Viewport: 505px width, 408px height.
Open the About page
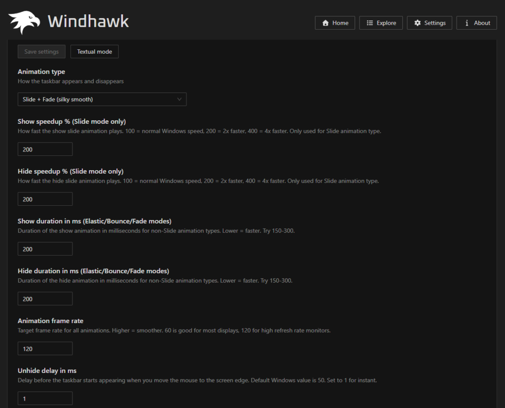[x=477, y=23]
